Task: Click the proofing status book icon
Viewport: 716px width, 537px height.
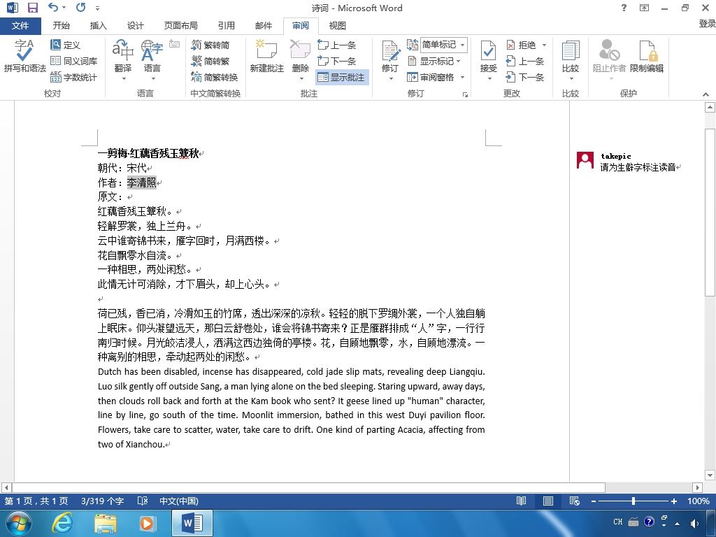Action: [143, 501]
